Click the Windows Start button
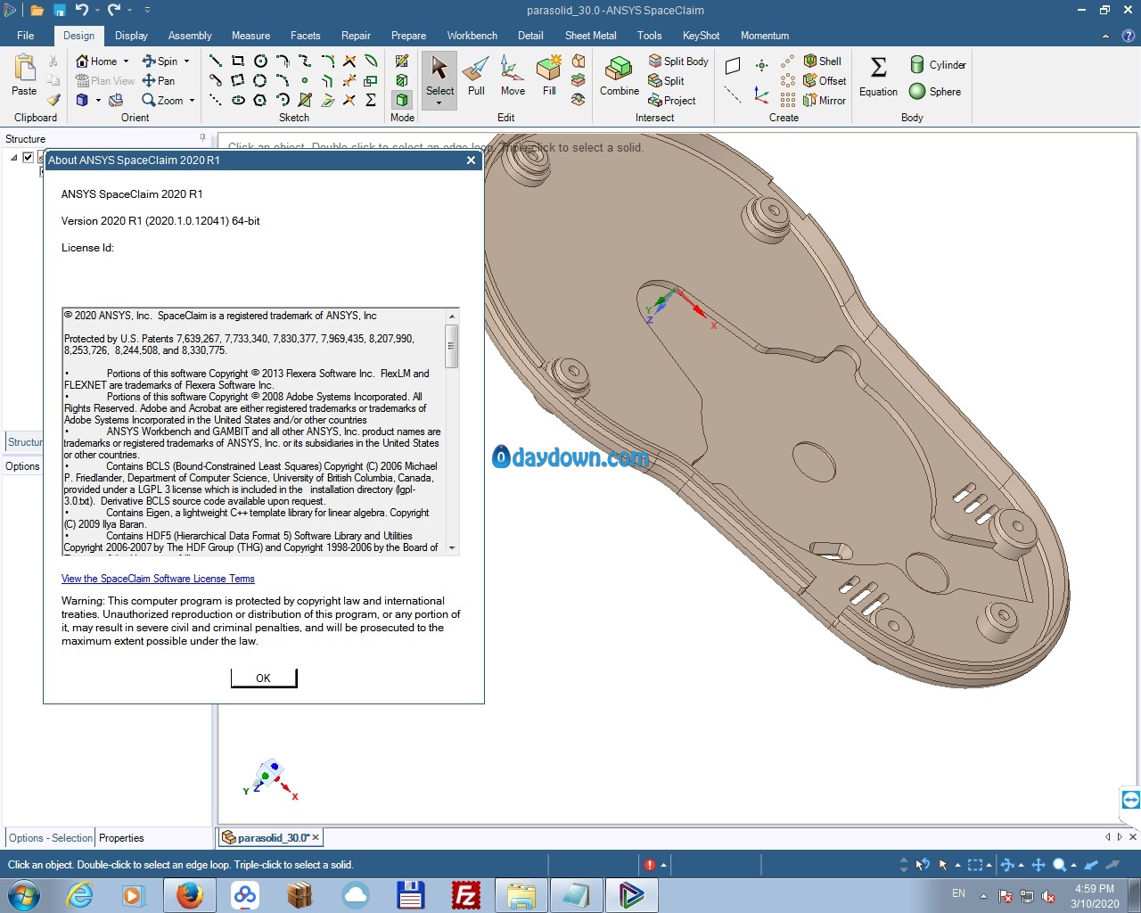The width and height of the screenshot is (1141, 913). click(24, 894)
